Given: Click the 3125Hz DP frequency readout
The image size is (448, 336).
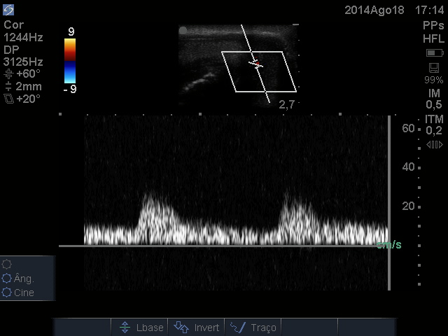Looking at the screenshot, I should click(23, 62).
